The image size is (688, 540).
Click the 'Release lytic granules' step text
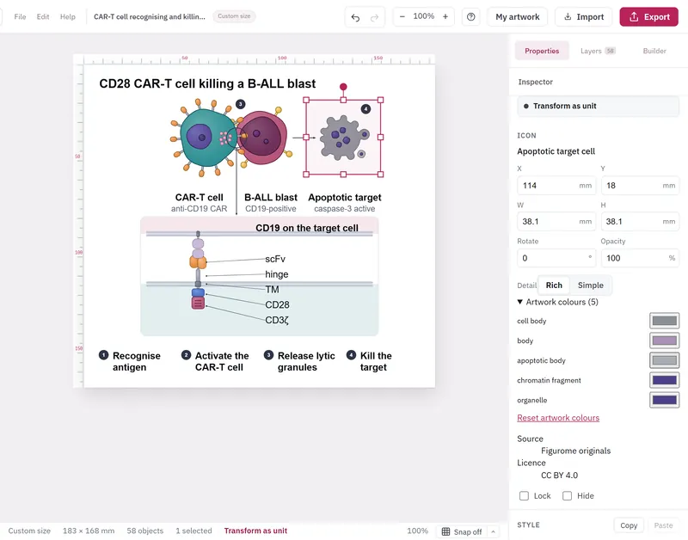pyautogui.click(x=306, y=361)
